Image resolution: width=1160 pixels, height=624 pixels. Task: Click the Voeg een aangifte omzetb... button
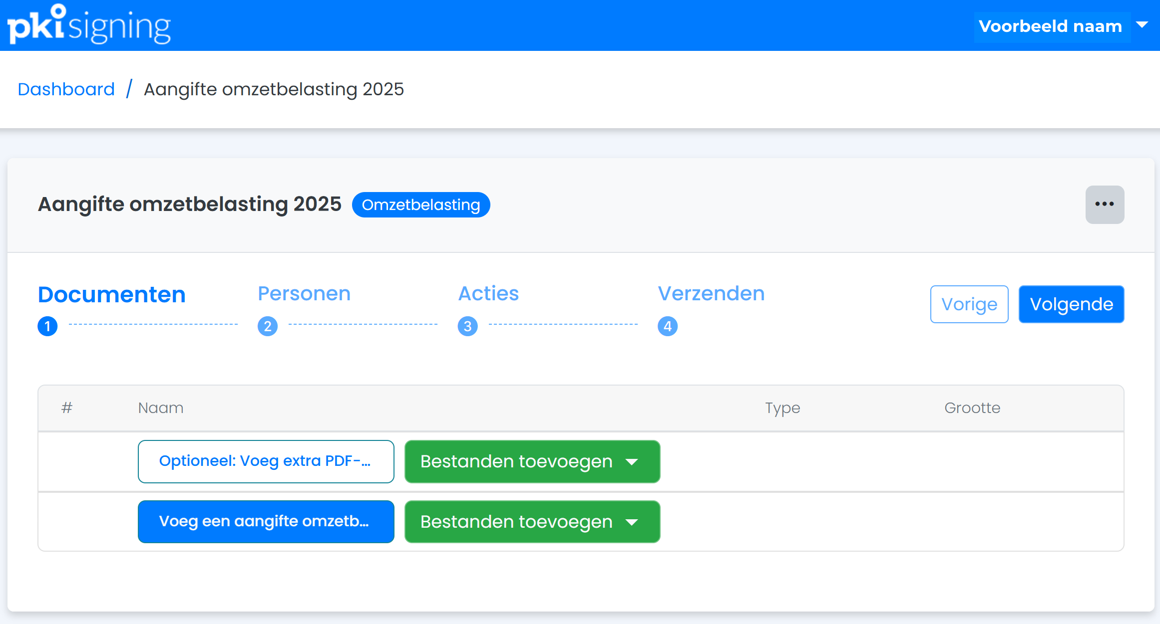tap(266, 522)
